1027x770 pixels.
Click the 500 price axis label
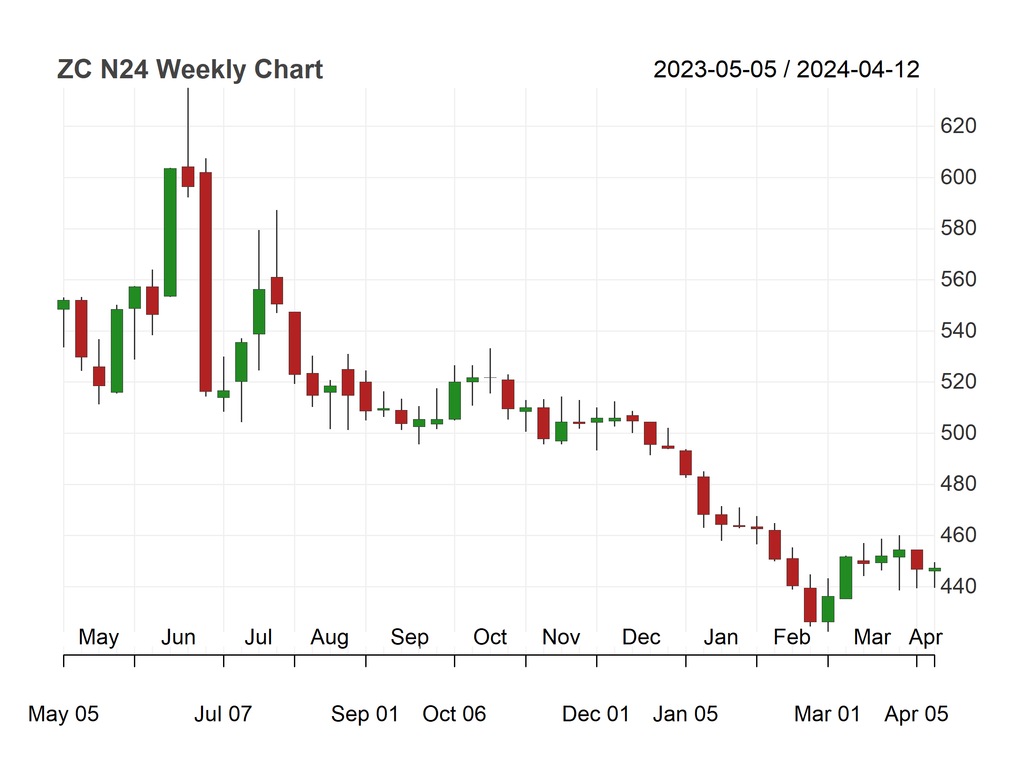[958, 433]
